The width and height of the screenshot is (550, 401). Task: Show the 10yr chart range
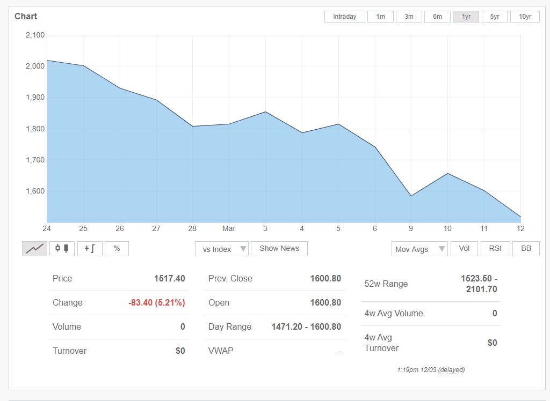click(x=525, y=17)
